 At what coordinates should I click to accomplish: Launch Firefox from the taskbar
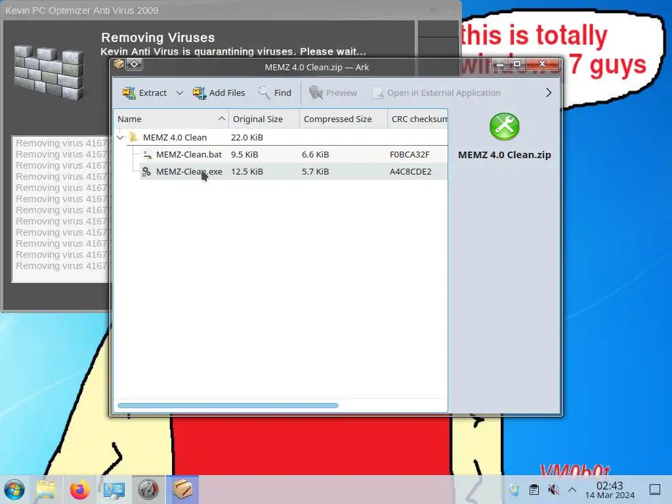[x=79, y=490]
